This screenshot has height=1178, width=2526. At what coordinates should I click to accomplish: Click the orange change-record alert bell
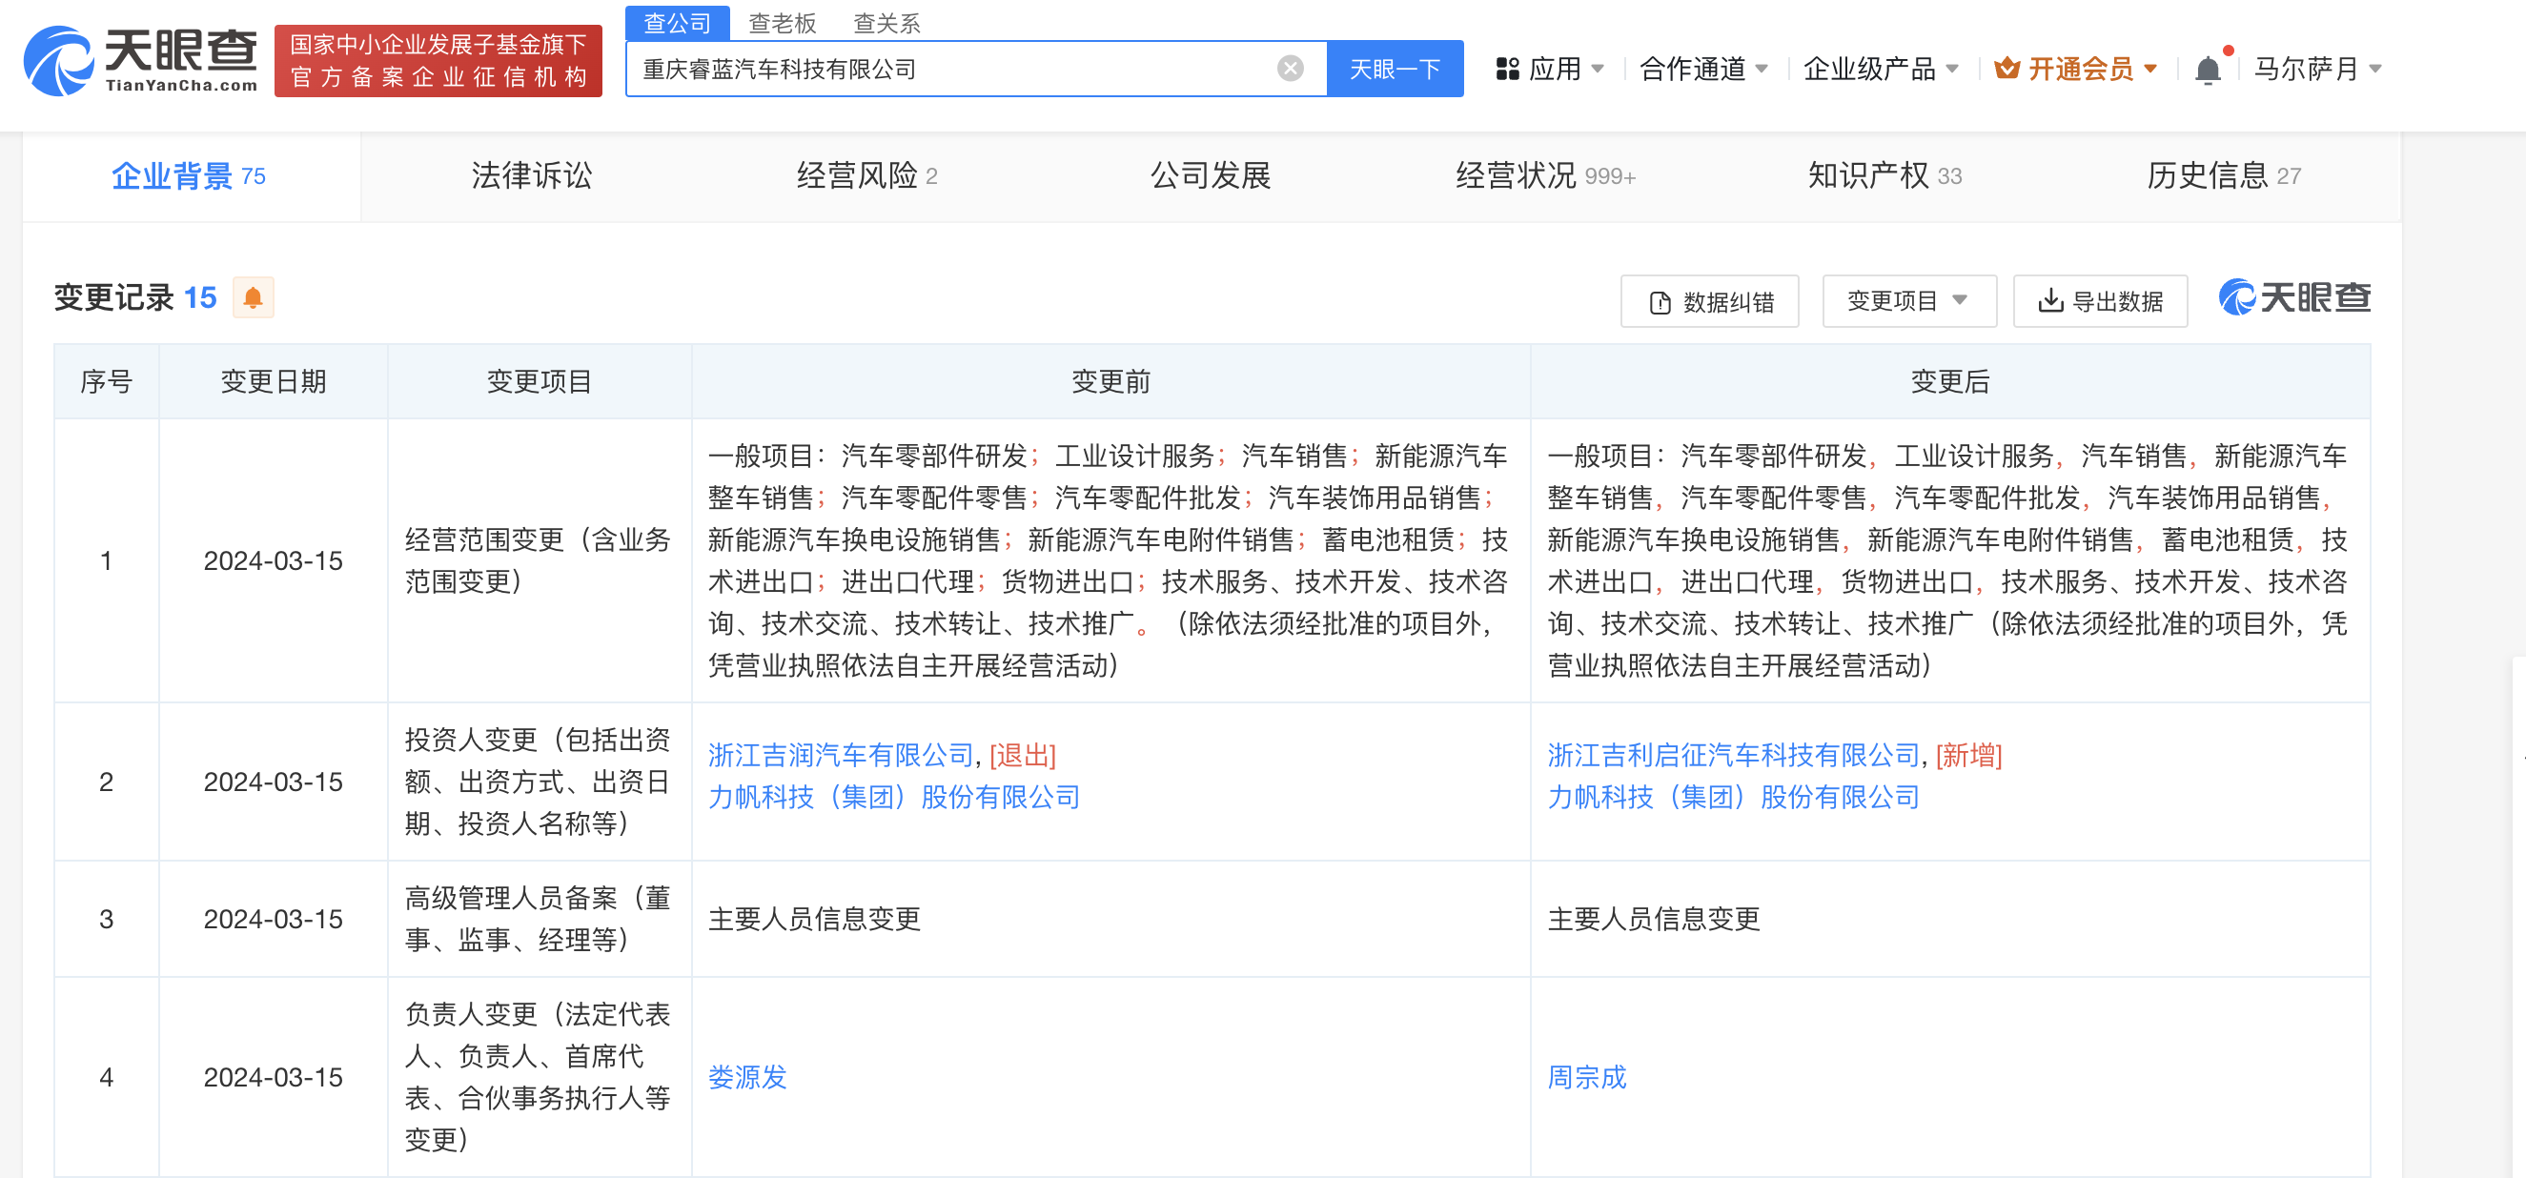pyautogui.click(x=252, y=298)
